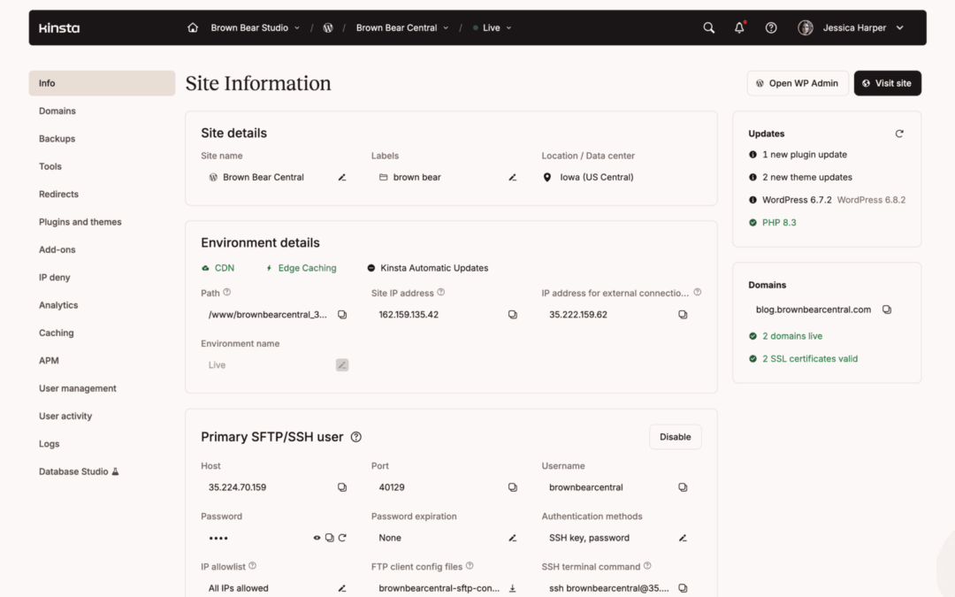The height and width of the screenshot is (597, 955).
Task: Open the 2 domains live link
Action: tap(792, 336)
